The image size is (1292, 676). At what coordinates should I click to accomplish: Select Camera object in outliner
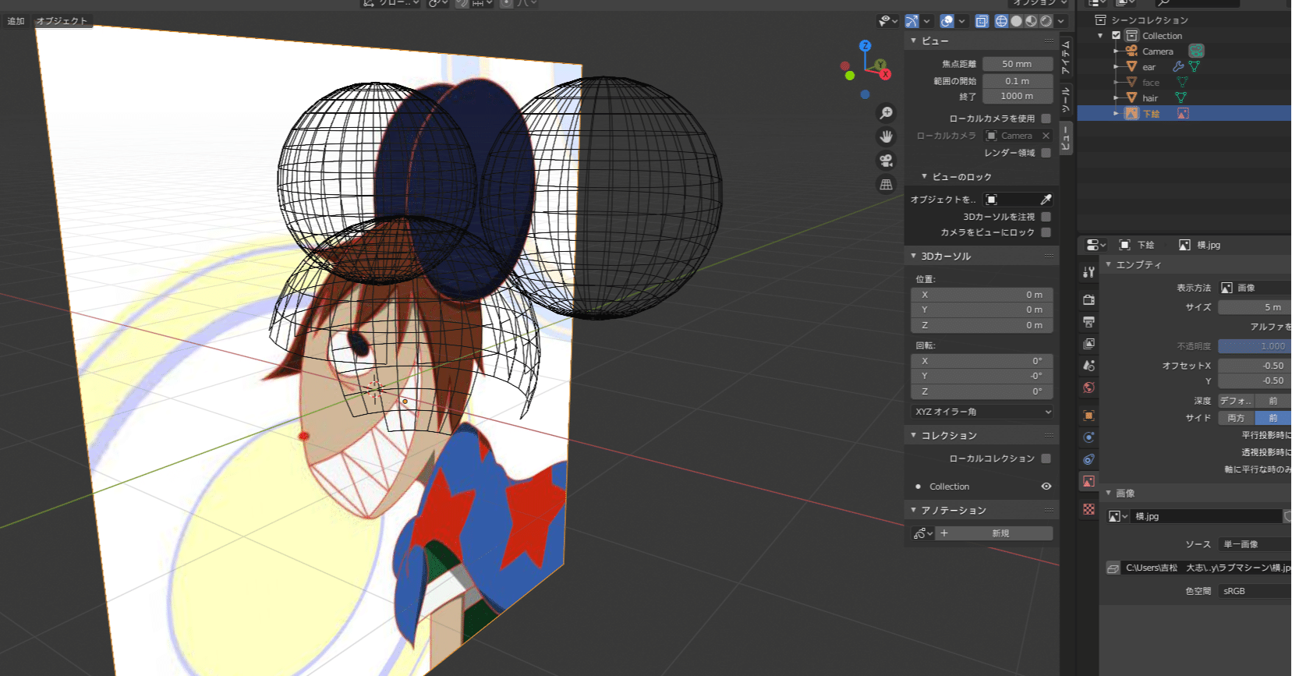tap(1157, 51)
